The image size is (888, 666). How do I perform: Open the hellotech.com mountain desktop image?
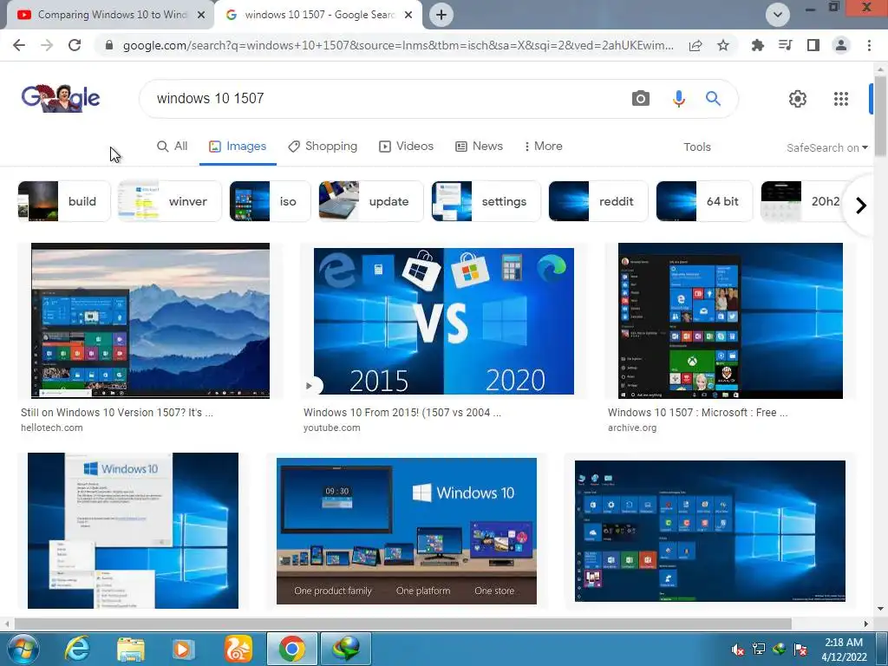[150, 321]
